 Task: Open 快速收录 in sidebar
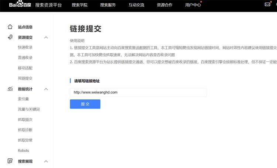point(25,47)
